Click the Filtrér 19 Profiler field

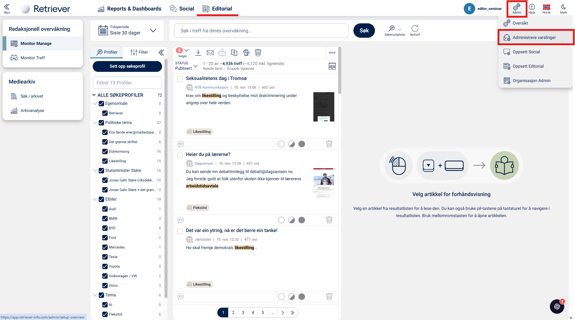click(127, 83)
